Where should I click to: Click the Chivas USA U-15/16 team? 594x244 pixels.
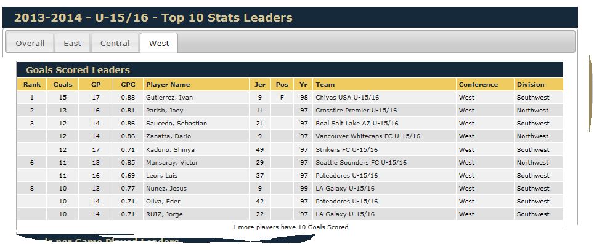347,98
